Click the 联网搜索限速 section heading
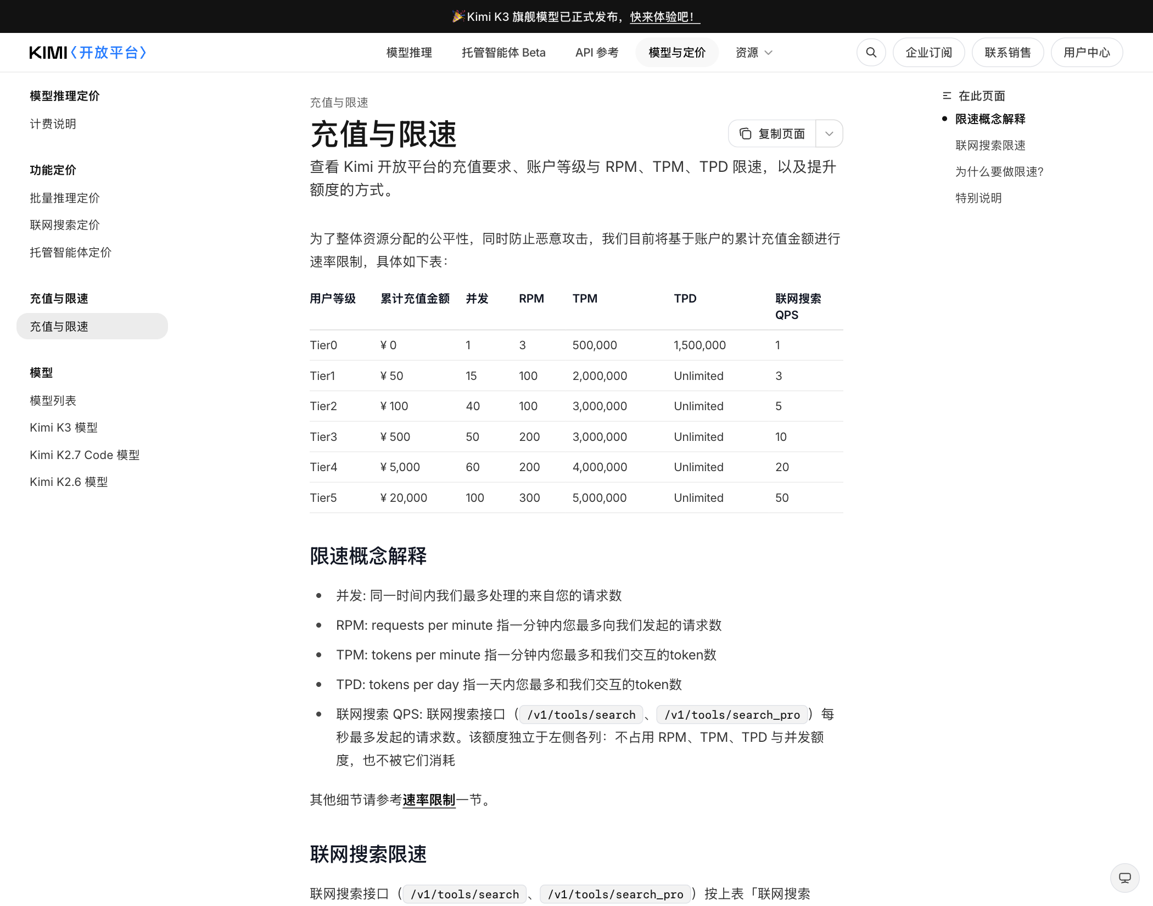 point(368,854)
